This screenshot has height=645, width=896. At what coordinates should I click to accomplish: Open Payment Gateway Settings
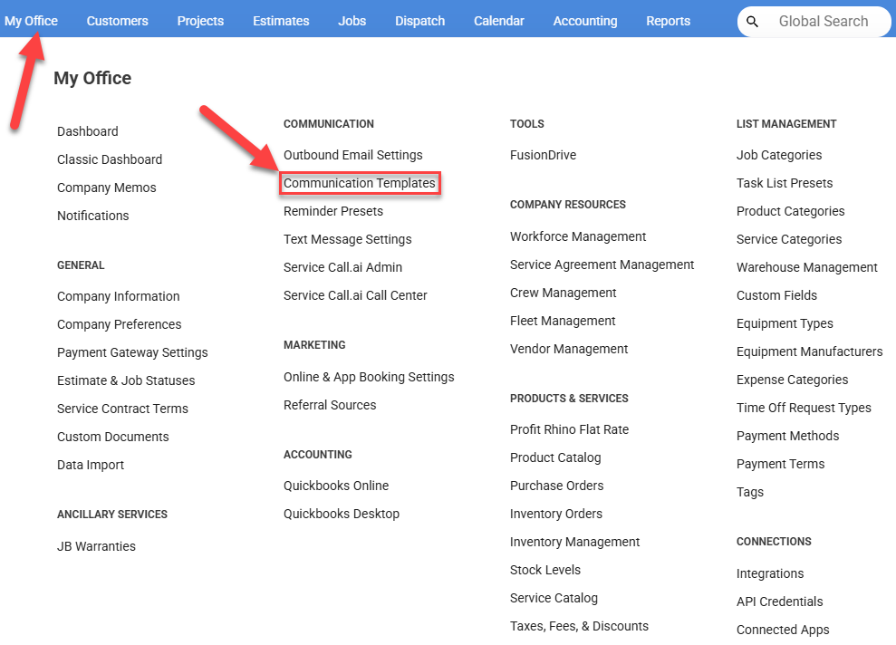coord(132,351)
